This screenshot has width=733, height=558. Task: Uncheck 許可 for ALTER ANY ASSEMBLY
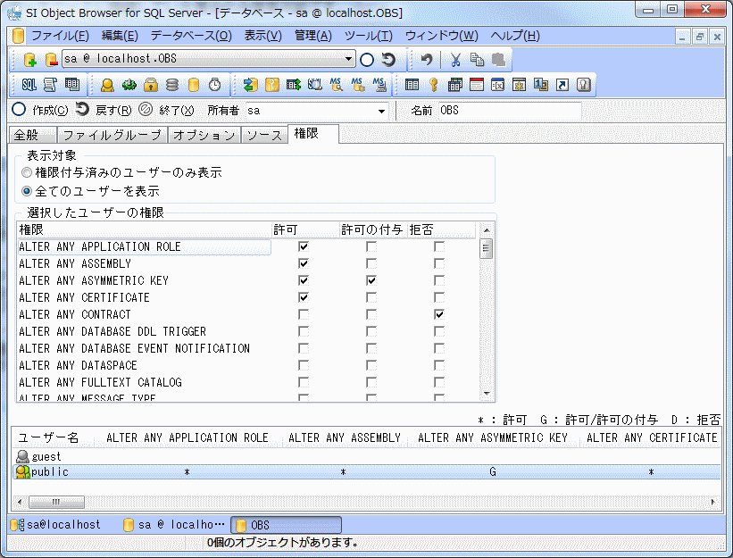[x=304, y=263]
